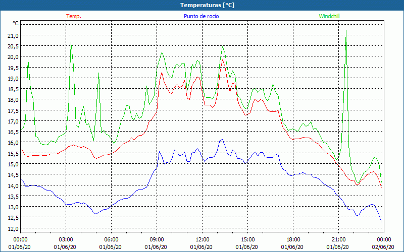
Task: Click the '18,5' y-axis value
Action: [13, 89]
